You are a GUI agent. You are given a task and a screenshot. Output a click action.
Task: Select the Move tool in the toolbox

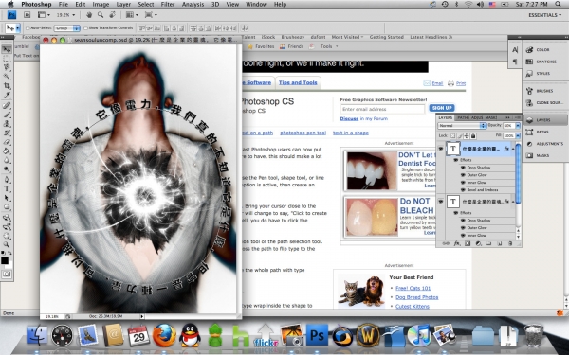tap(7, 49)
